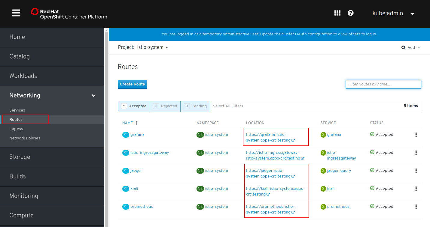The height and width of the screenshot is (227, 430).
Task: Expand the Workloads navigation section
Action: (x=52, y=76)
